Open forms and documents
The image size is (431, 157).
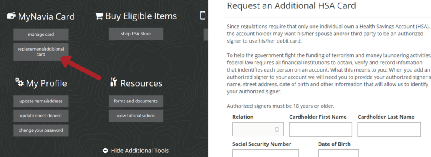(x=136, y=101)
